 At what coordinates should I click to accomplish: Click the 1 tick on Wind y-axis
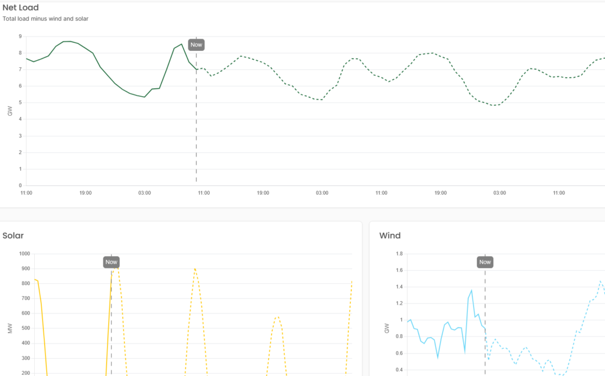pyautogui.click(x=401, y=320)
